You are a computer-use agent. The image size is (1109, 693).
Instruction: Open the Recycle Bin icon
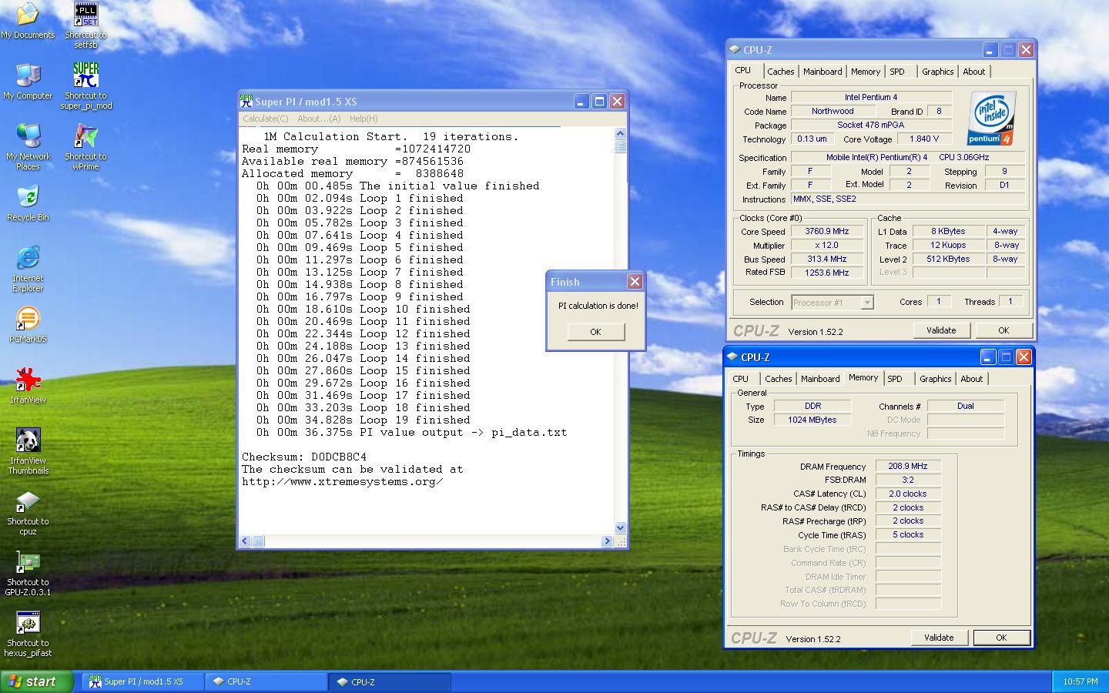point(28,203)
